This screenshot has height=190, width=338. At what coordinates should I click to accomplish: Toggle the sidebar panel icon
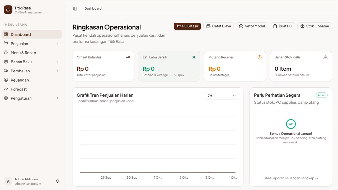click(75, 8)
